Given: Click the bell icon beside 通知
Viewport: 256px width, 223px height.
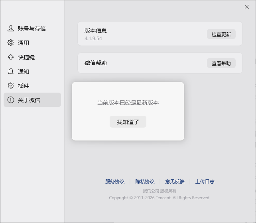Looking at the screenshot, I should click(x=11, y=71).
